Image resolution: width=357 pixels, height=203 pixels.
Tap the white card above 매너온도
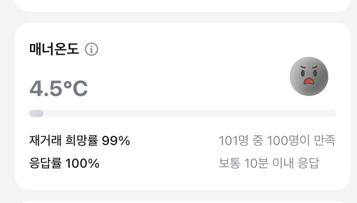183,5
